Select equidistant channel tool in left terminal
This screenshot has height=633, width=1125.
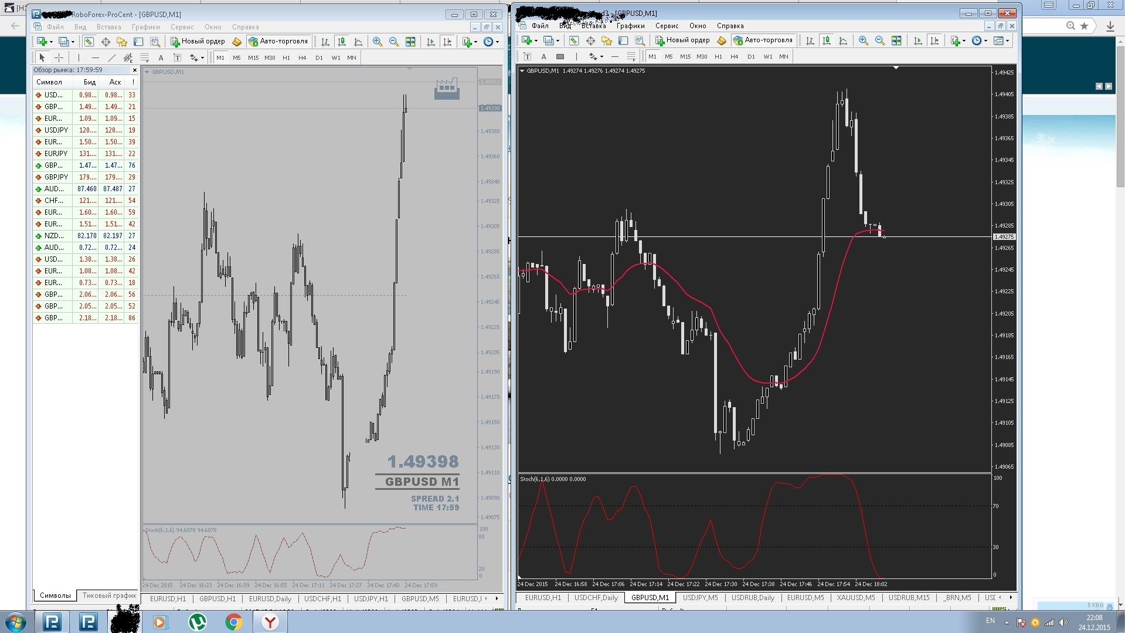(x=128, y=57)
